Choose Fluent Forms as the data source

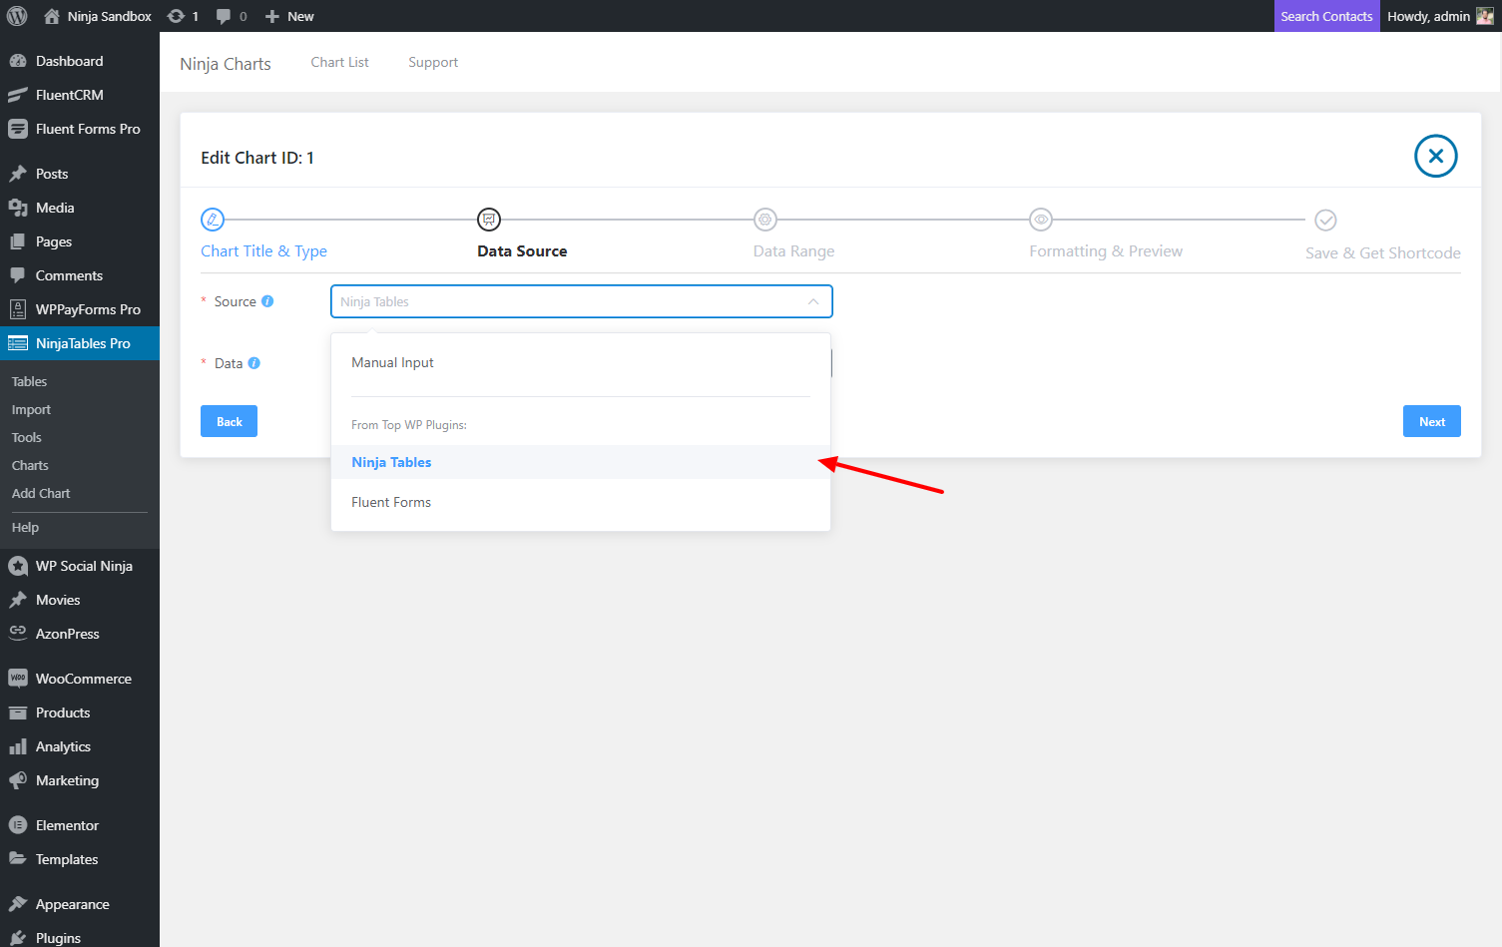390,501
